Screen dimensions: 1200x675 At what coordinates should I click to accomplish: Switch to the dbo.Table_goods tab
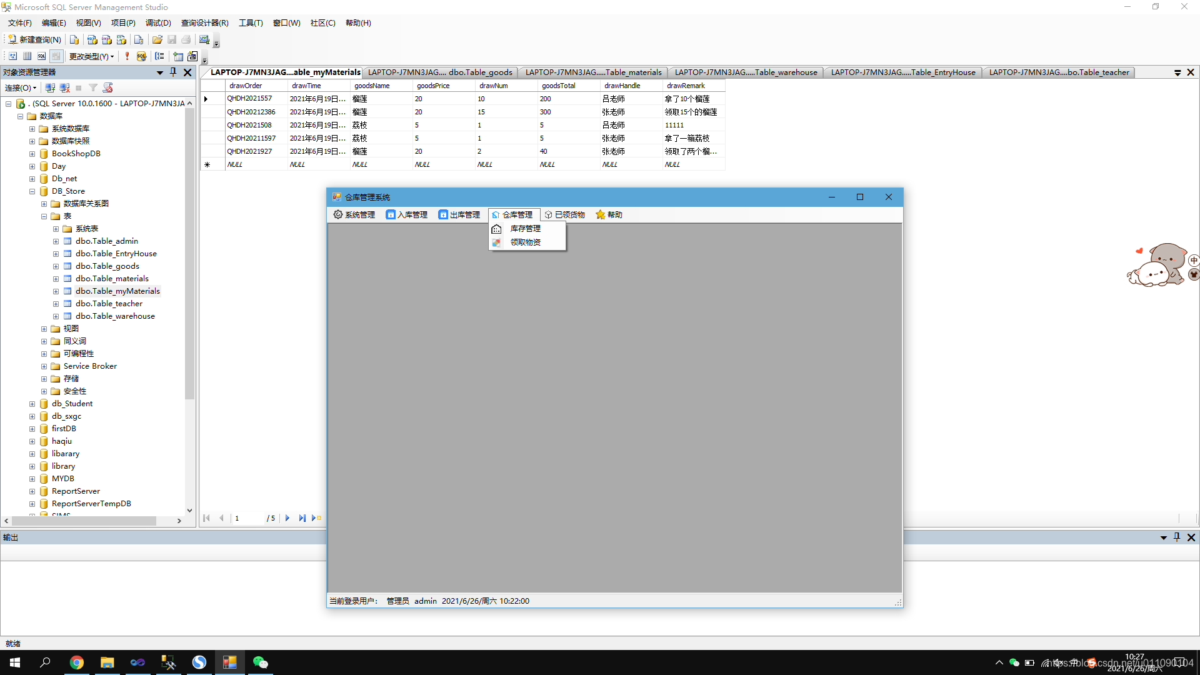(440, 72)
